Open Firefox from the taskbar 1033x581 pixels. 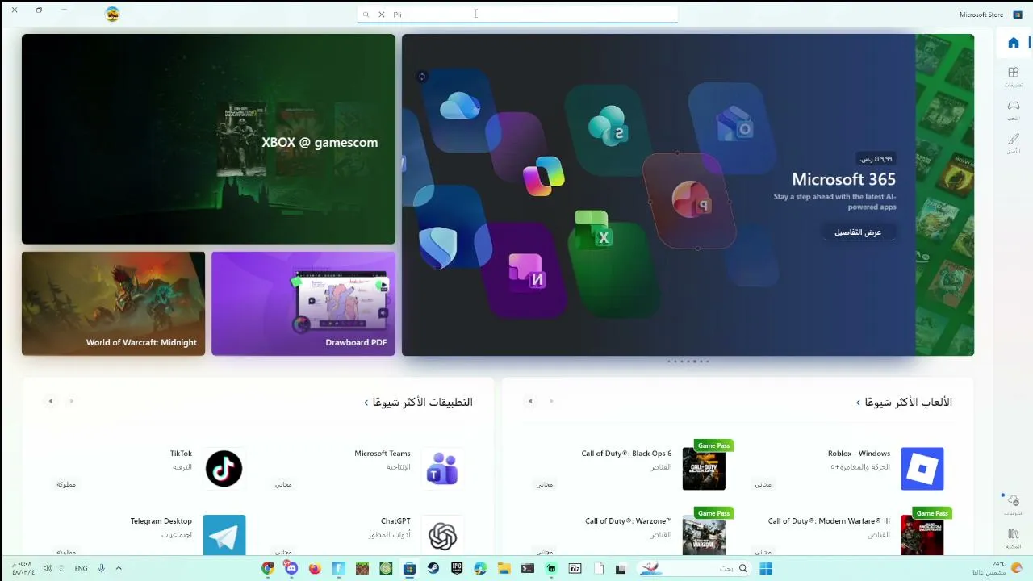(x=315, y=568)
